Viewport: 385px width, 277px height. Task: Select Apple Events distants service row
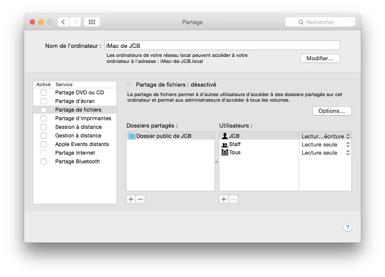75,144
